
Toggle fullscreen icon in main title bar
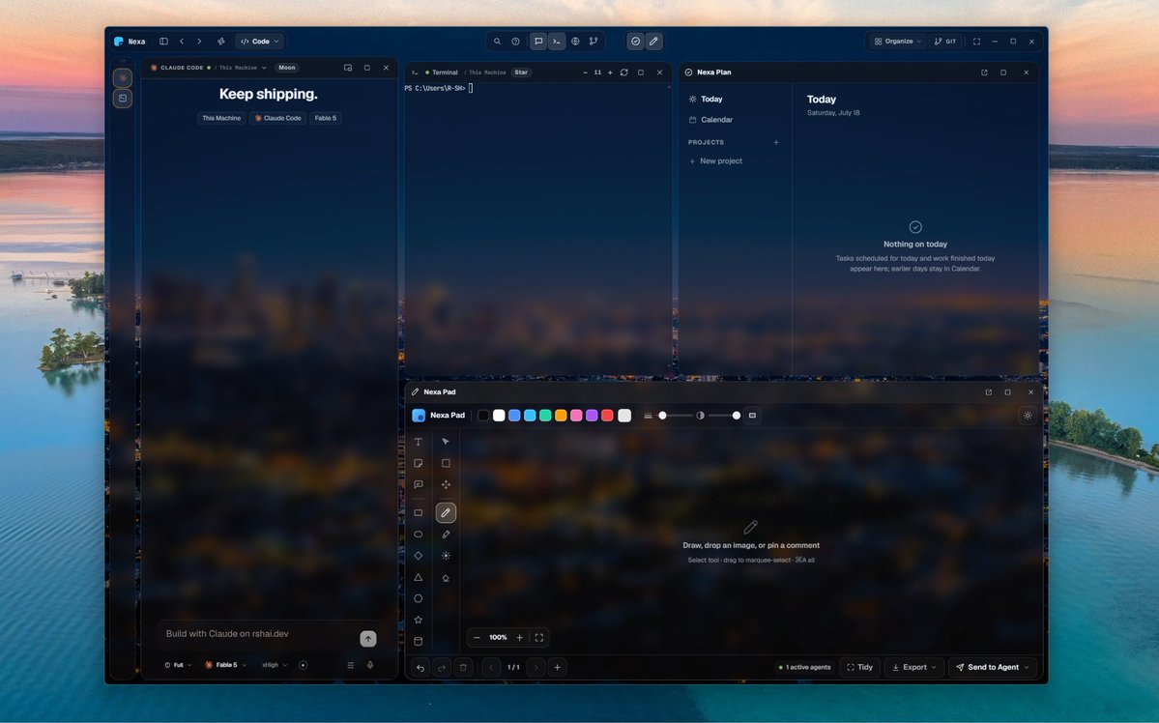(x=976, y=42)
